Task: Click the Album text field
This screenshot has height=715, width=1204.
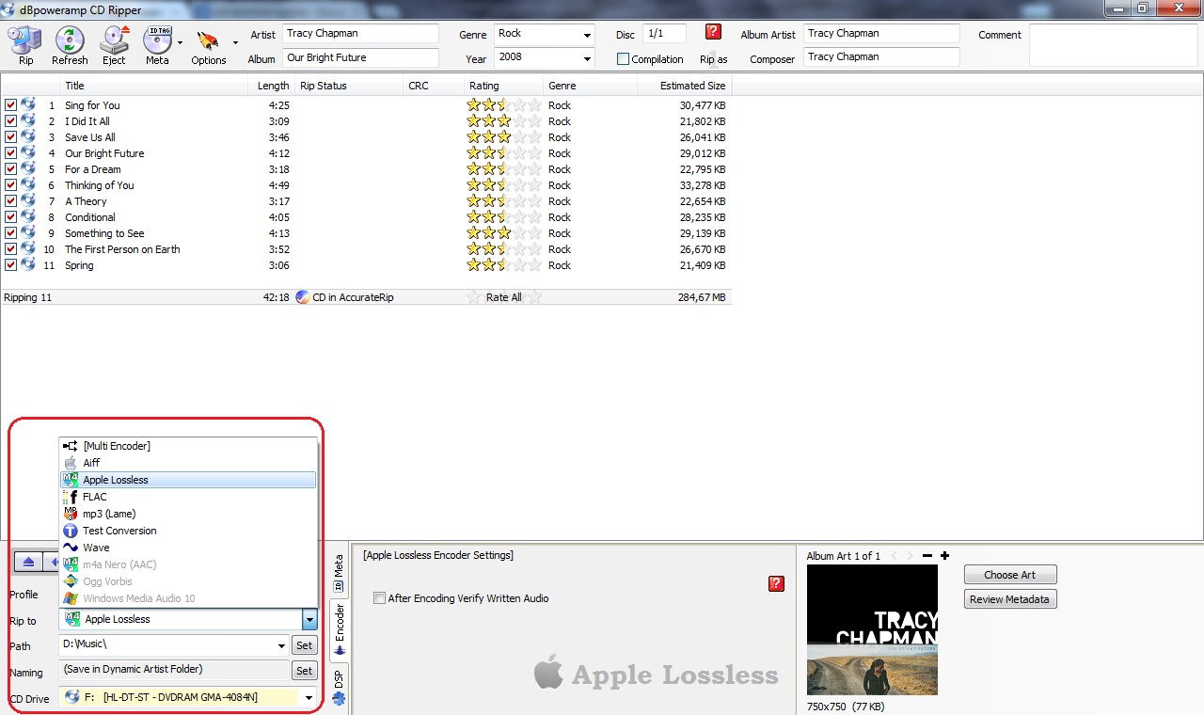Action: (360, 58)
